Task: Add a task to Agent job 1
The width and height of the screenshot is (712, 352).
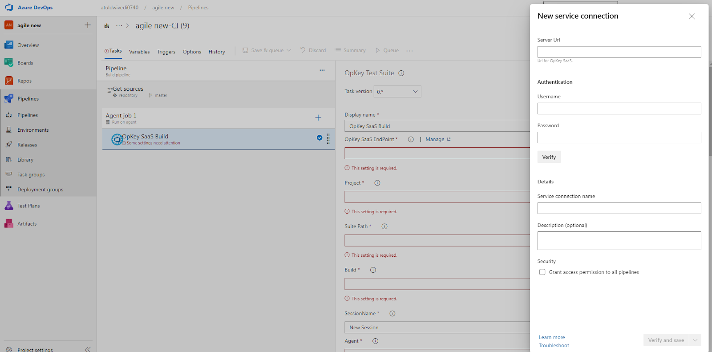Action: point(318,117)
